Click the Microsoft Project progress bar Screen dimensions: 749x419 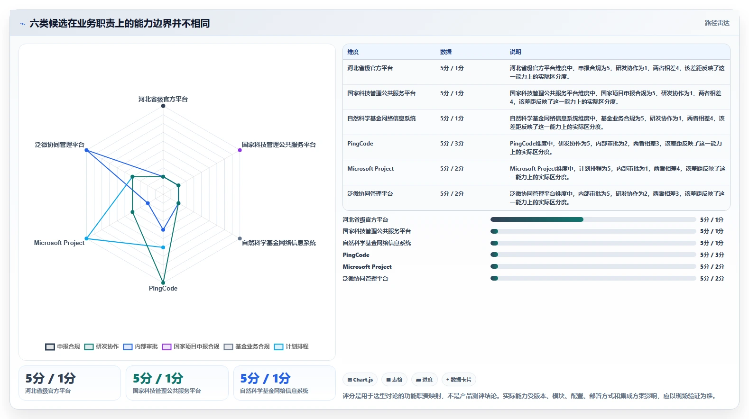tap(593, 266)
